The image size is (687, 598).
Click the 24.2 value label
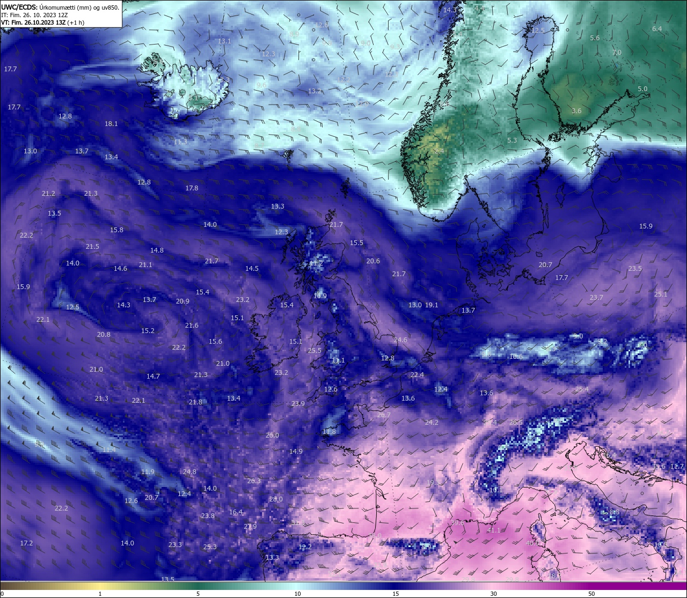[x=432, y=423]
